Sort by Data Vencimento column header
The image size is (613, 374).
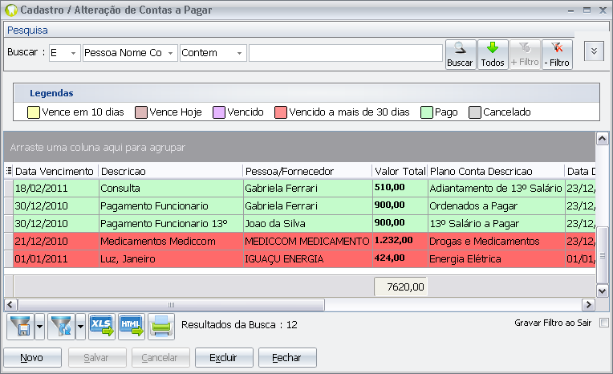tap(55, 171)
